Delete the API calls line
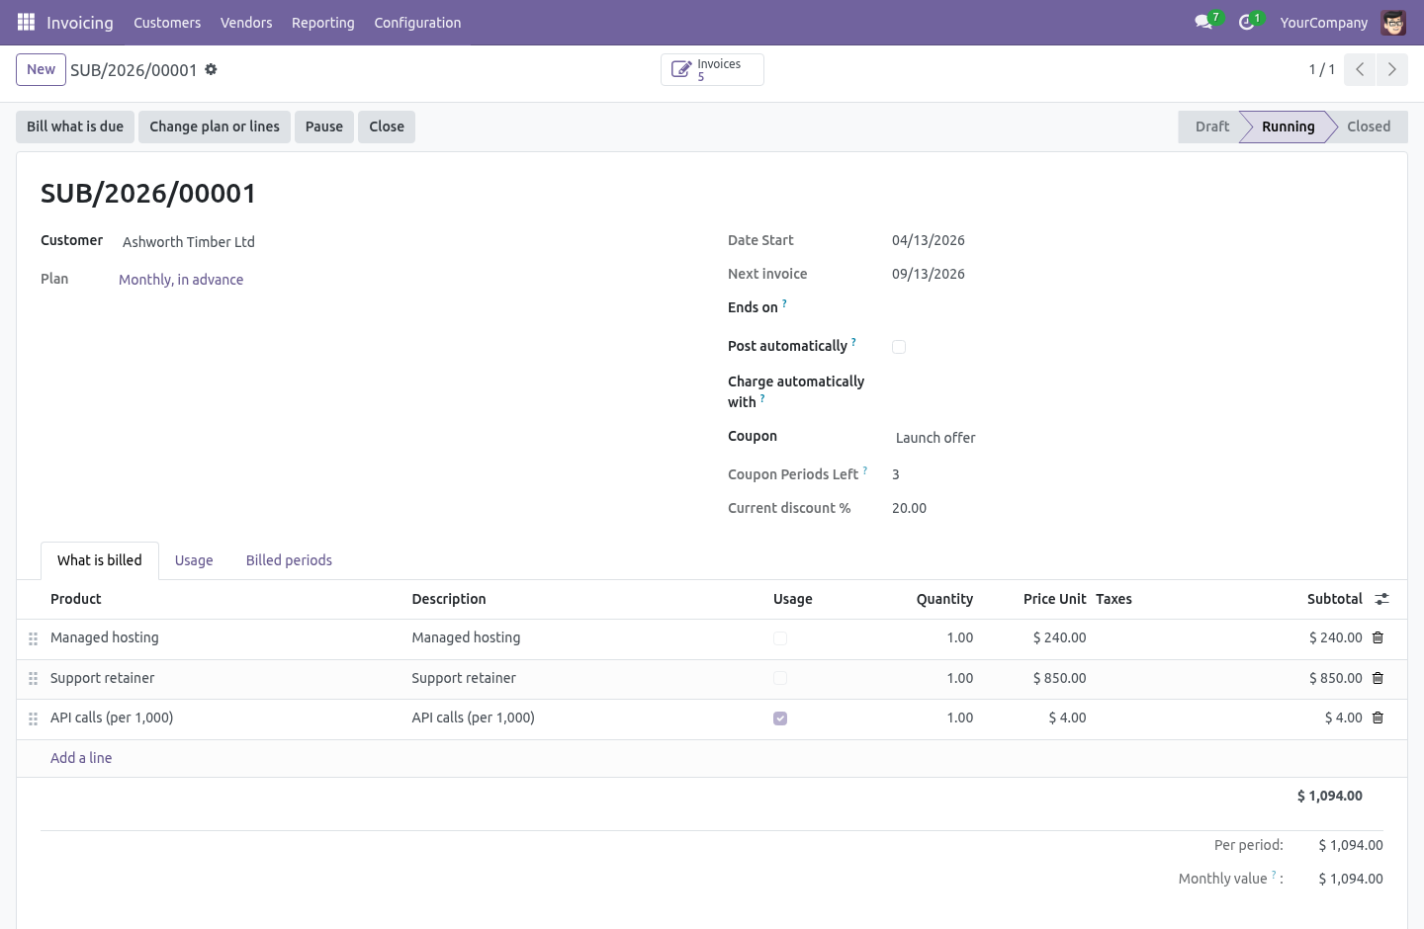This screenshot has width=1424, height=929. pos(1378,718)
